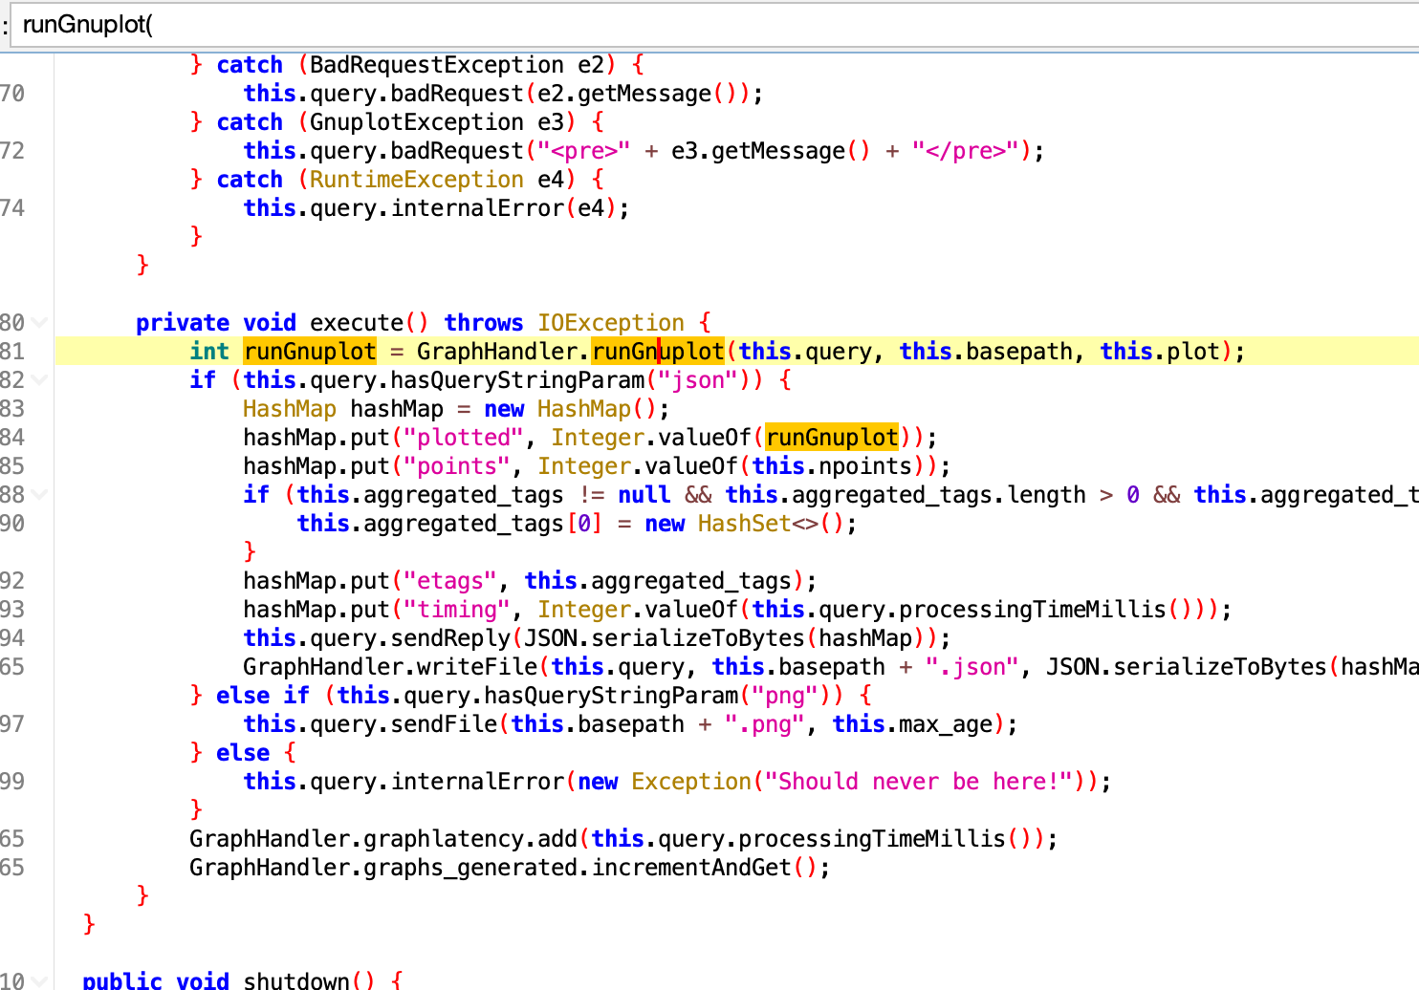Click the ".png" string literal on line 97
1419x990 pixels.
click(765, 723)
